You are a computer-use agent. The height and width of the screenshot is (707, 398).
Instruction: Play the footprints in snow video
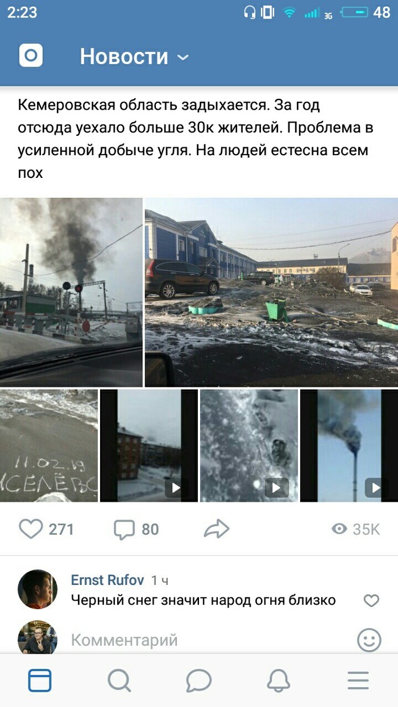(249, 445)
